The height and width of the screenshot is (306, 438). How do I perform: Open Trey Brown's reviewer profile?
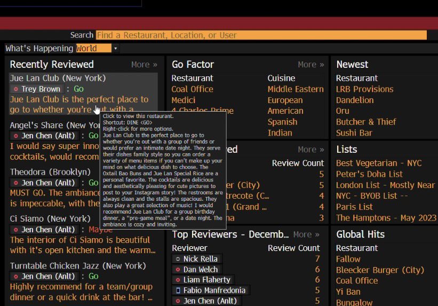(41, 89)
